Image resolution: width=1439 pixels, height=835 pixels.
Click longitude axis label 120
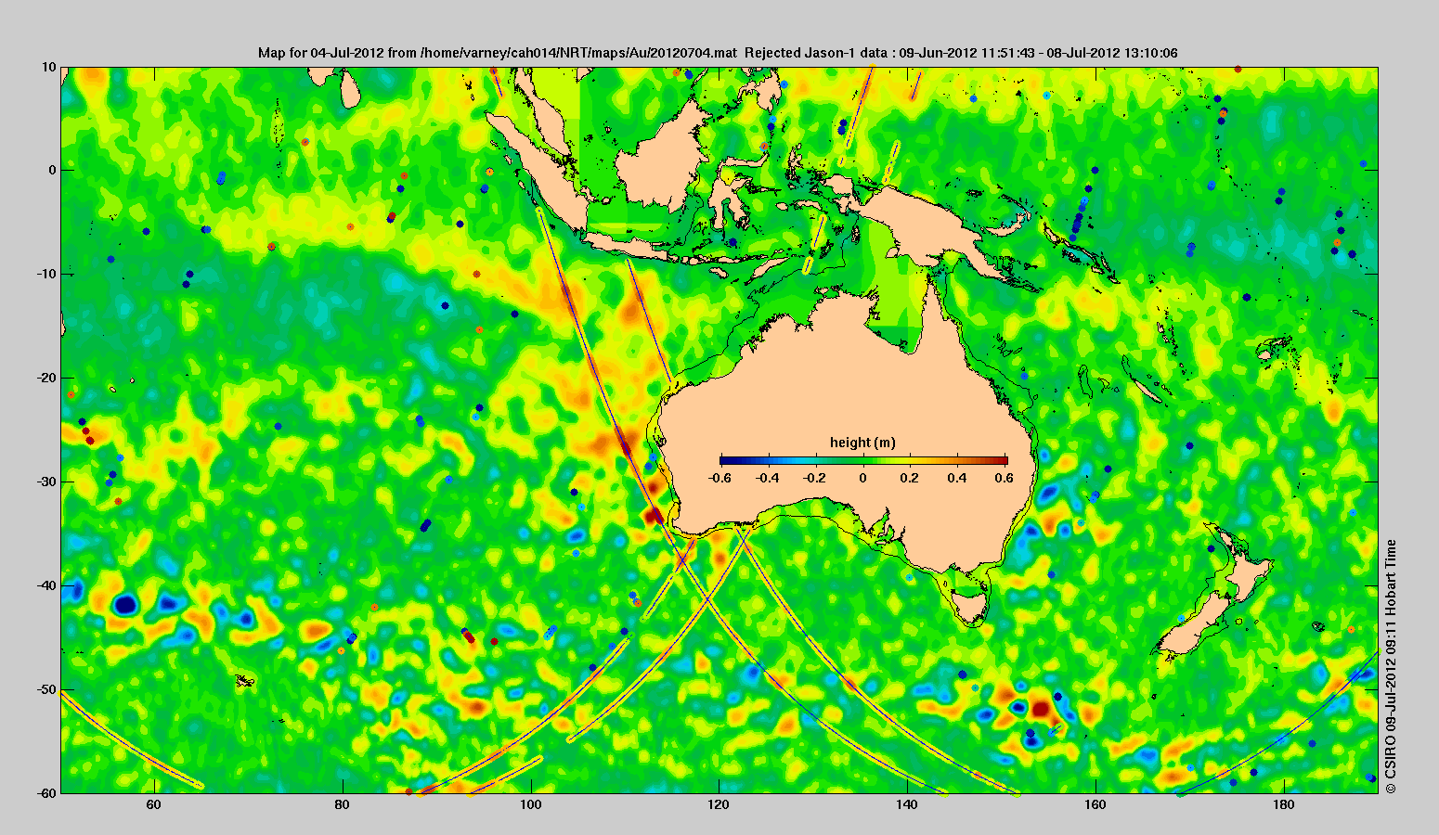point(719,804)
